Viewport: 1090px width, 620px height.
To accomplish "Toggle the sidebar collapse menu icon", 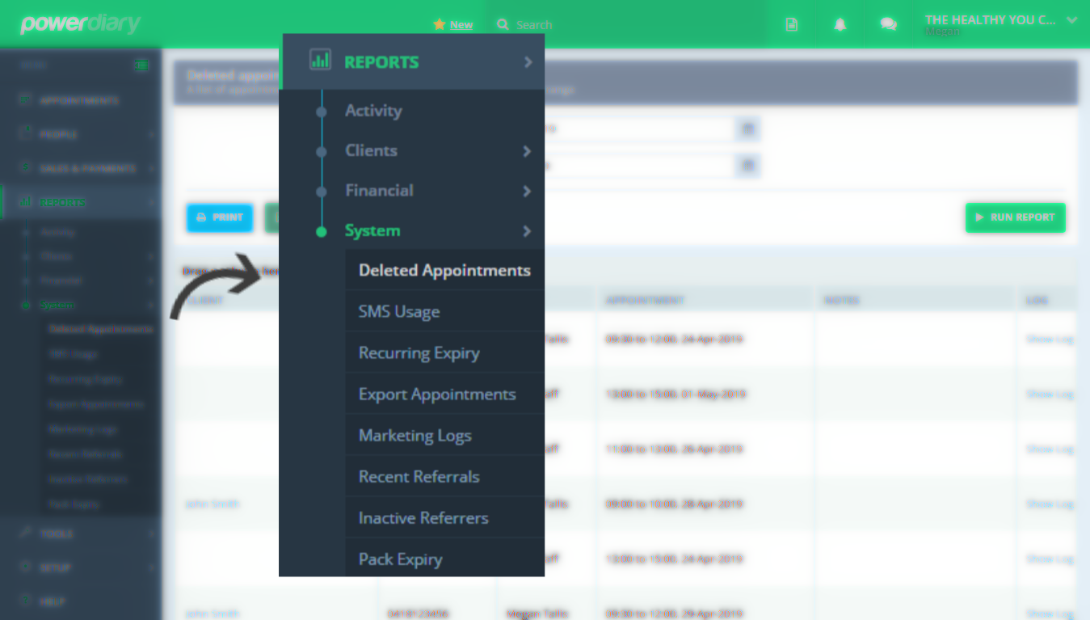I will pyautogui.click(x=142, y=65).
